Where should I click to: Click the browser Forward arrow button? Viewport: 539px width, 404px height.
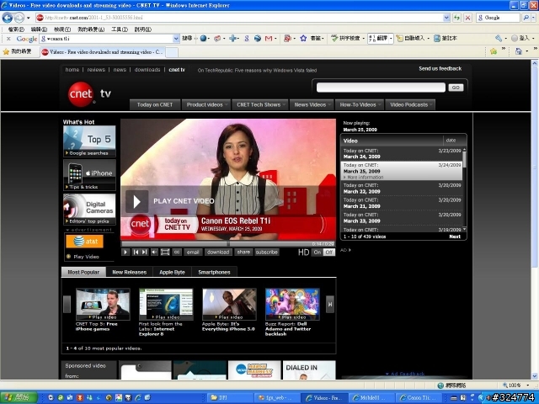(19, 17)
